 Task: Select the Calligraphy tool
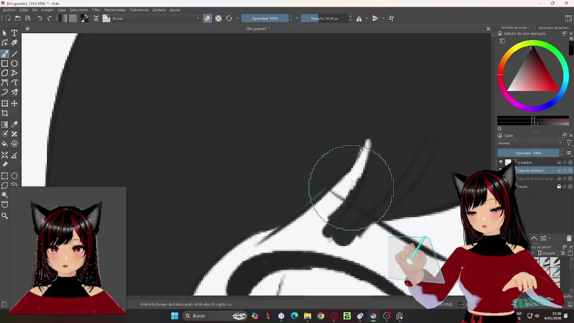pyautogui.click(x=14, y=43)
